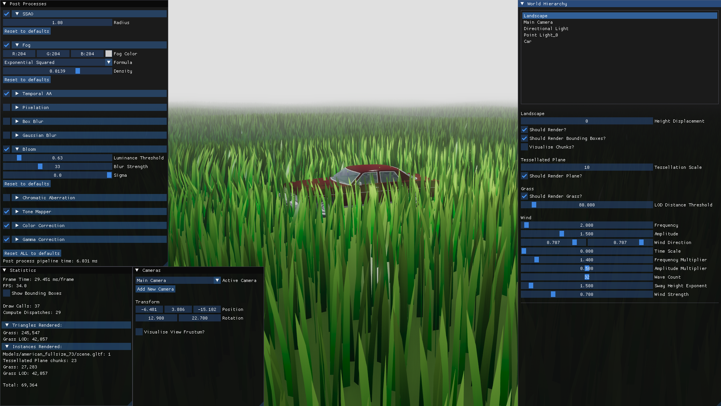Collapse the Post Processes panel arrow
Screen dimensions: 721x406
tap(5, 4)
